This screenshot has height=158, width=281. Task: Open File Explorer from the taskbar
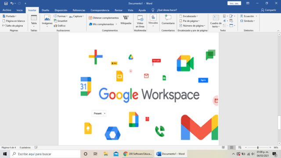coord(106,154)
